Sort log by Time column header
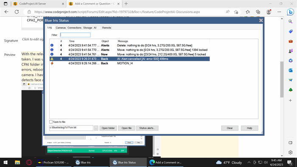The height and width of the screenshot is (167, 297). (x=84, y=41)
